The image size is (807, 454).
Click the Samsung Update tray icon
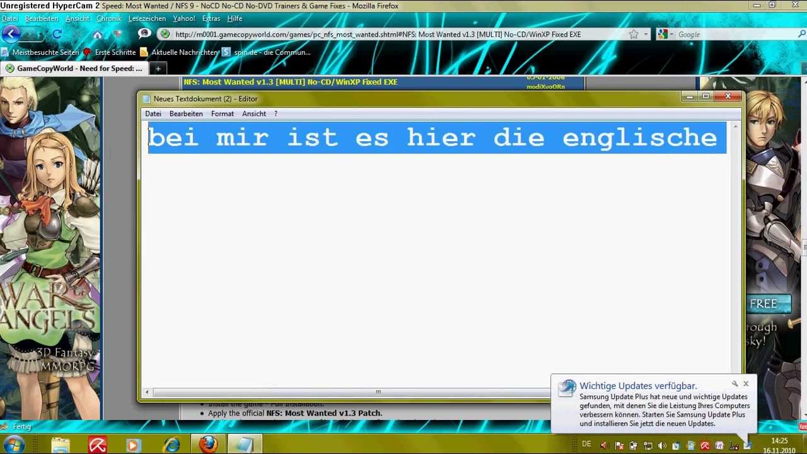pyautogui.click(x=747, y=445)
